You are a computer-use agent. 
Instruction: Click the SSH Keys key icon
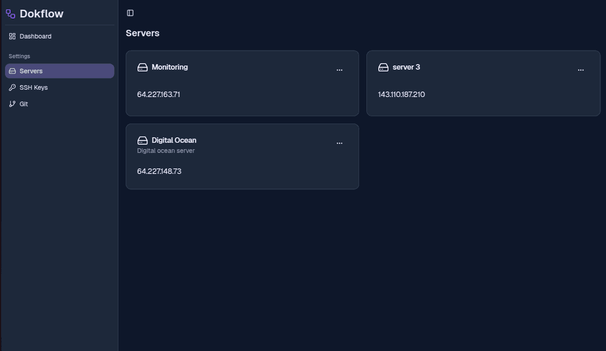12,88
